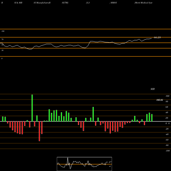Click the RSI value label '66.23'
171x171 pixels.
[157, 37]
